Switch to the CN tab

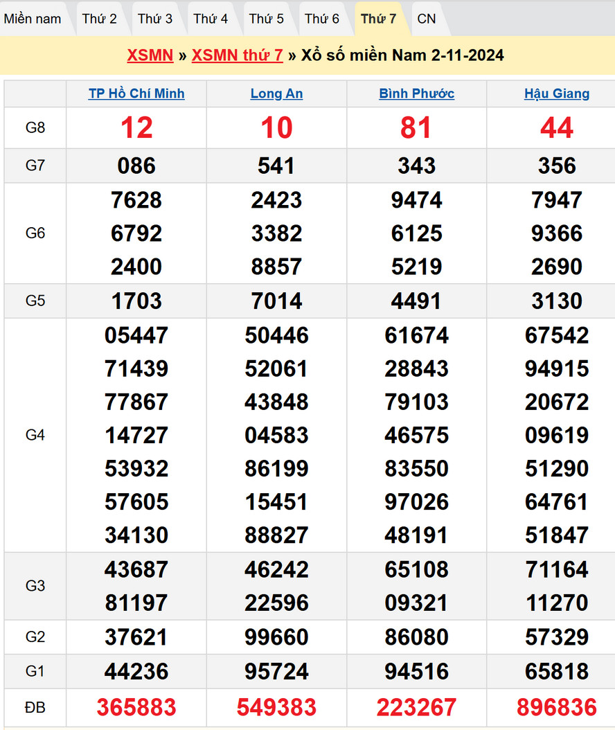click(x=427, y=19)
